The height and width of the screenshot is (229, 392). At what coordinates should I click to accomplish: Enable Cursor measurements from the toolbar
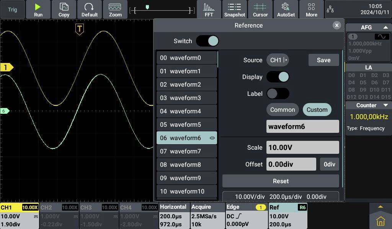coord(260,9)
